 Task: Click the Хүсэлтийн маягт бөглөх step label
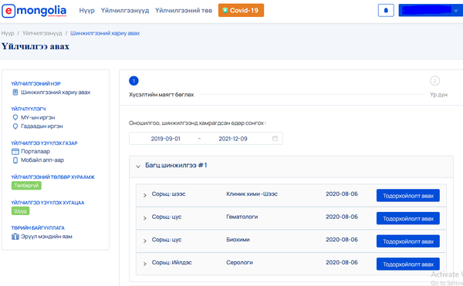pyautogui.click(x=161, y=95)
